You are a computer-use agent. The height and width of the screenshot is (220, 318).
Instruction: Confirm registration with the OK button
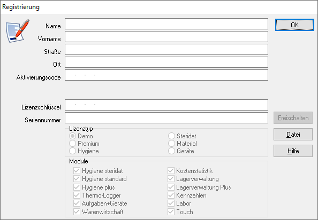(294, 25)
